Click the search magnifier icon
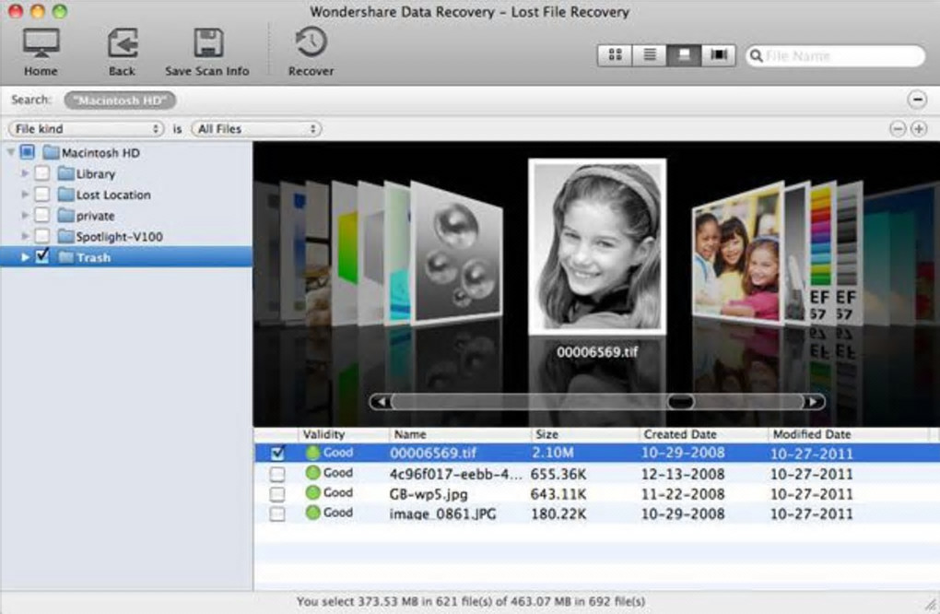Viewport: 940px width, 614px height. [x=756, y=55]
